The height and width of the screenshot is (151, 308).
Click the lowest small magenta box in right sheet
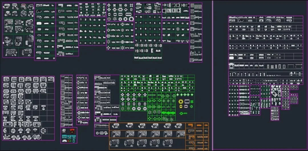(275, 117)
